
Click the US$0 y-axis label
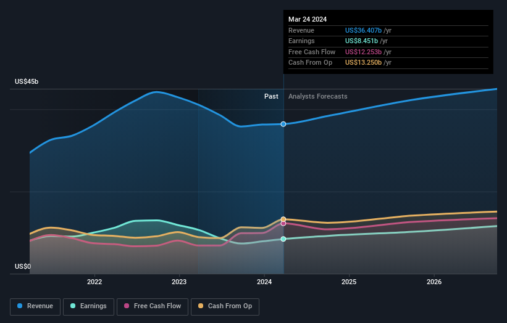tap(23, 266)
